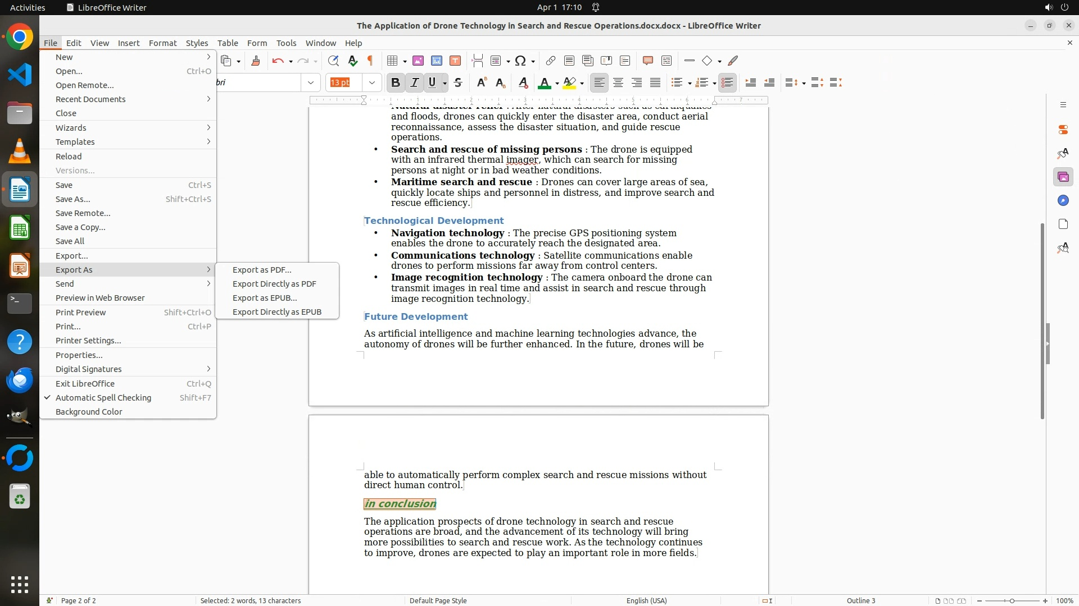Click the Justified alignment icon

click(655, 83)
